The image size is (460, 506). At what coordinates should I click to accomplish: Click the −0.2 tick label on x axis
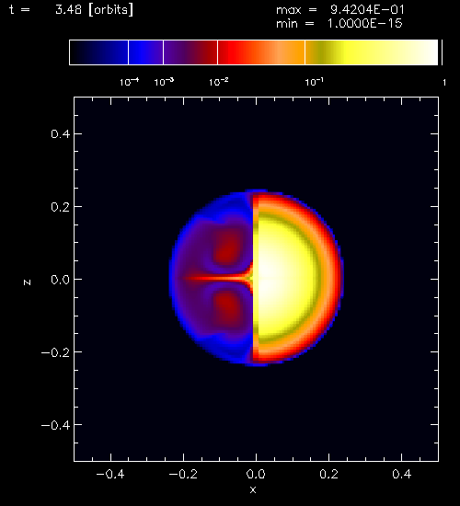[x=183, y=474]
